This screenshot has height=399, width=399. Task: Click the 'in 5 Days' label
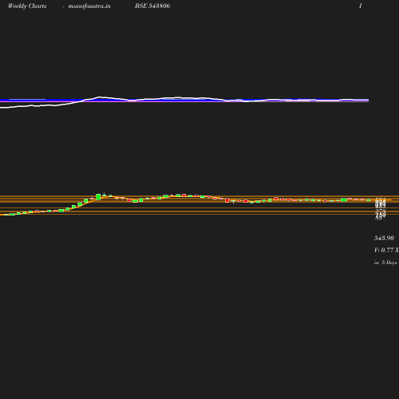(x=385, y=263)
